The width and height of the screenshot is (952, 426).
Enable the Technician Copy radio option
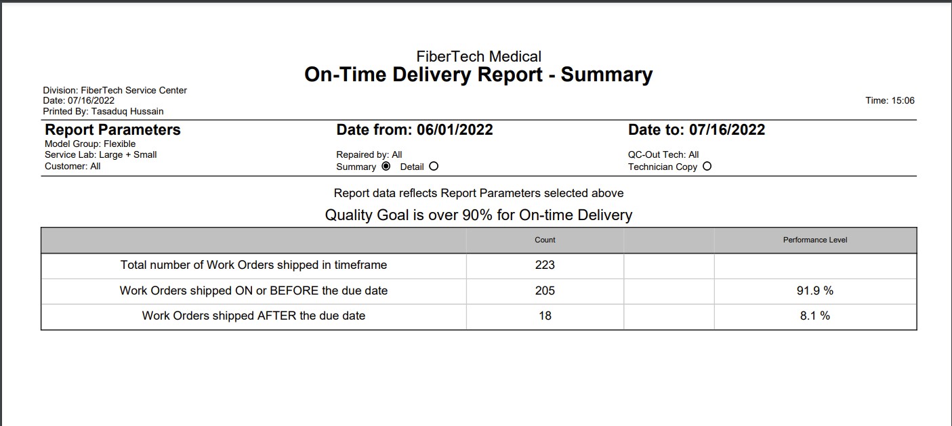tap(707, 166)
